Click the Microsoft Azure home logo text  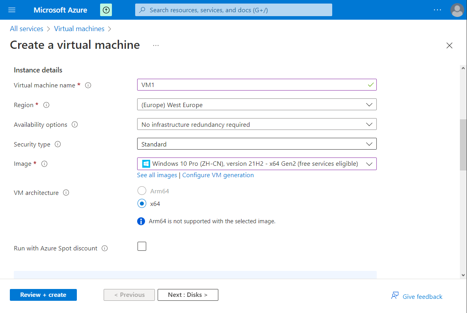(60, 10)
